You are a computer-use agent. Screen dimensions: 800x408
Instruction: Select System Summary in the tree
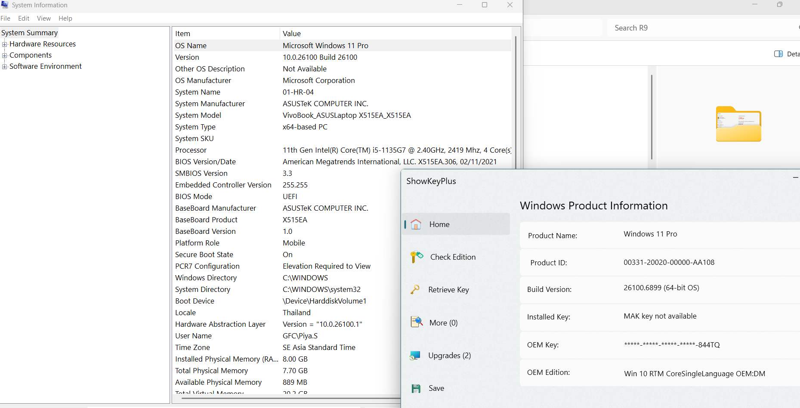click(x=29, y=33)
